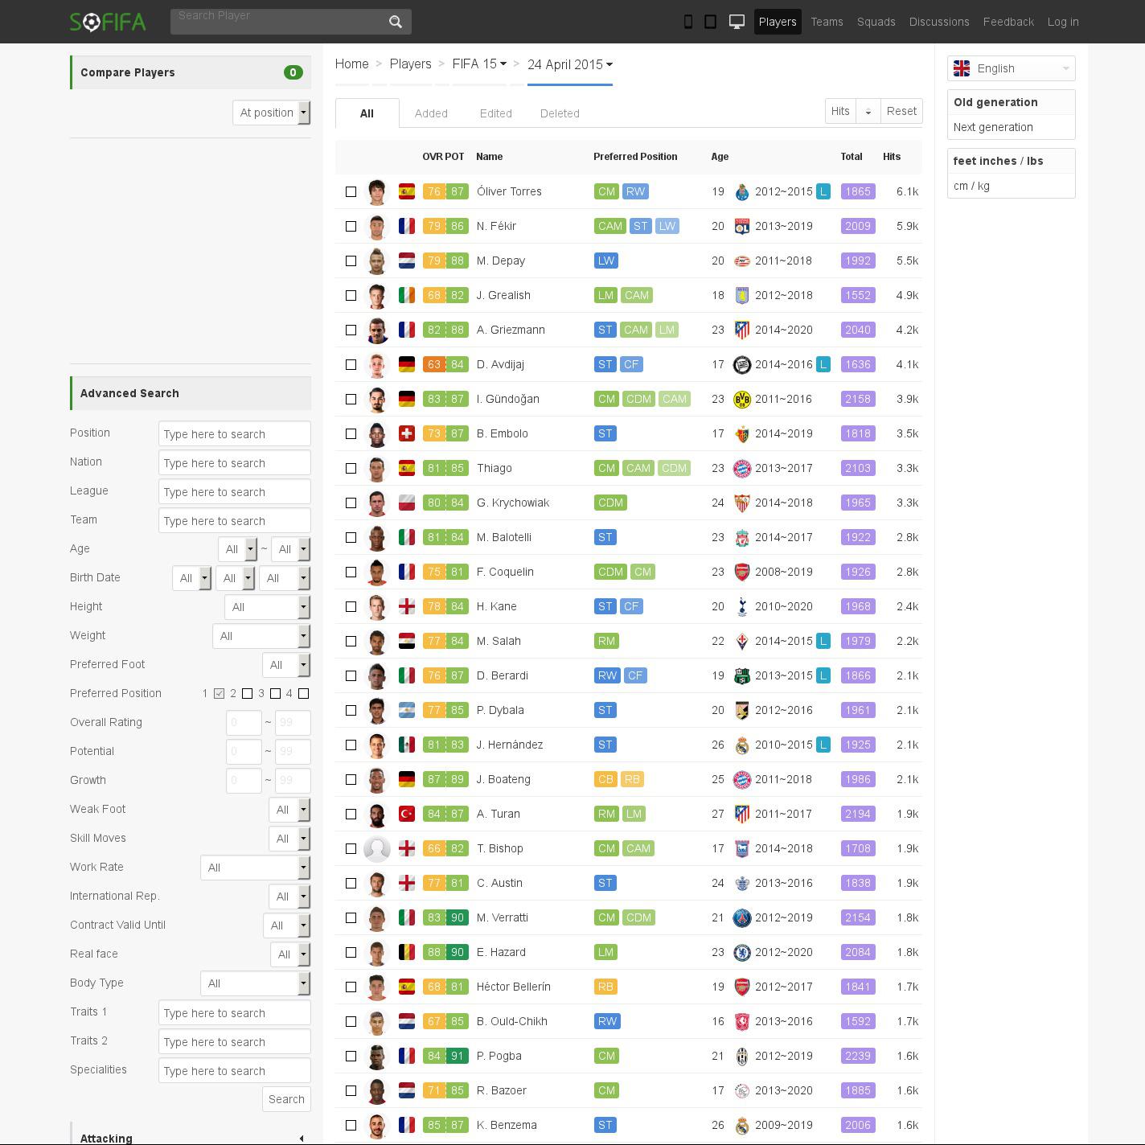The height and width of the screenshot is (1145, 1145).
Task: Click the Nation search input field
Action: pyautogui.click(x=234, y=463)
